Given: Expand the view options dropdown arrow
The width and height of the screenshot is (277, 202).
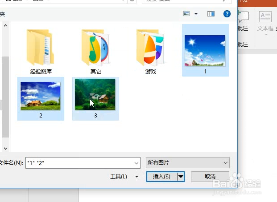Looking at the screenshot, I should [x=196, y=14].
